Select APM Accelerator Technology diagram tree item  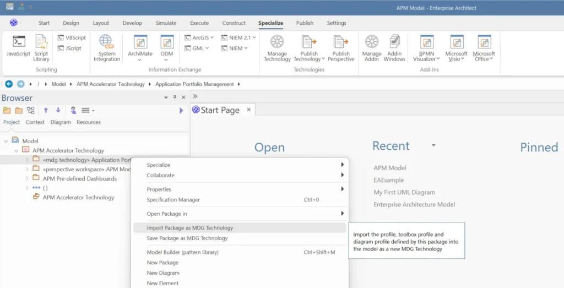78,197
